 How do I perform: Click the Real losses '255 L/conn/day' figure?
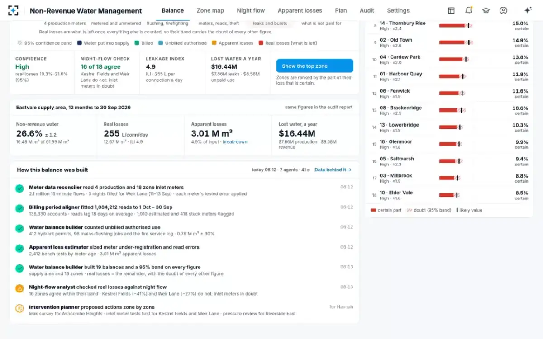[125, 134]
